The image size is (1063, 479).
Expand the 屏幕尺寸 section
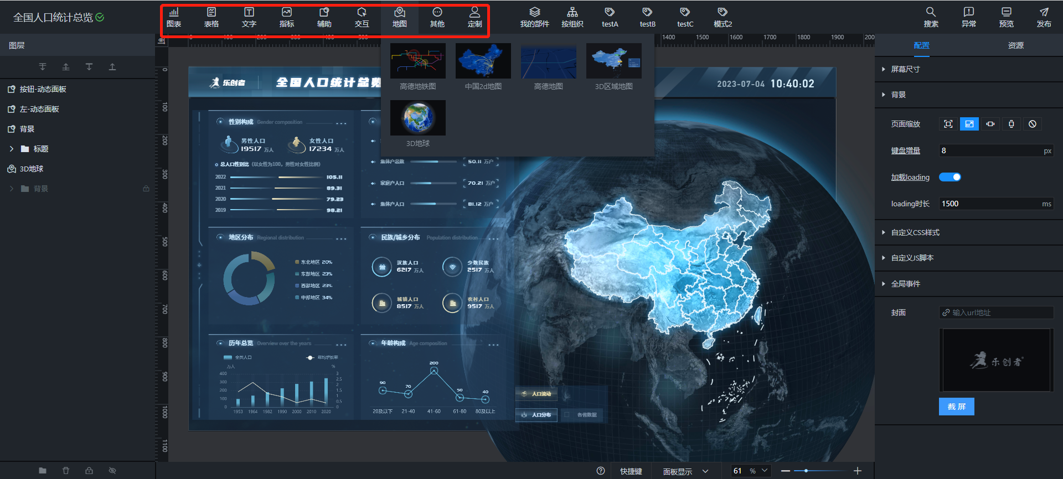click(905, 69)
